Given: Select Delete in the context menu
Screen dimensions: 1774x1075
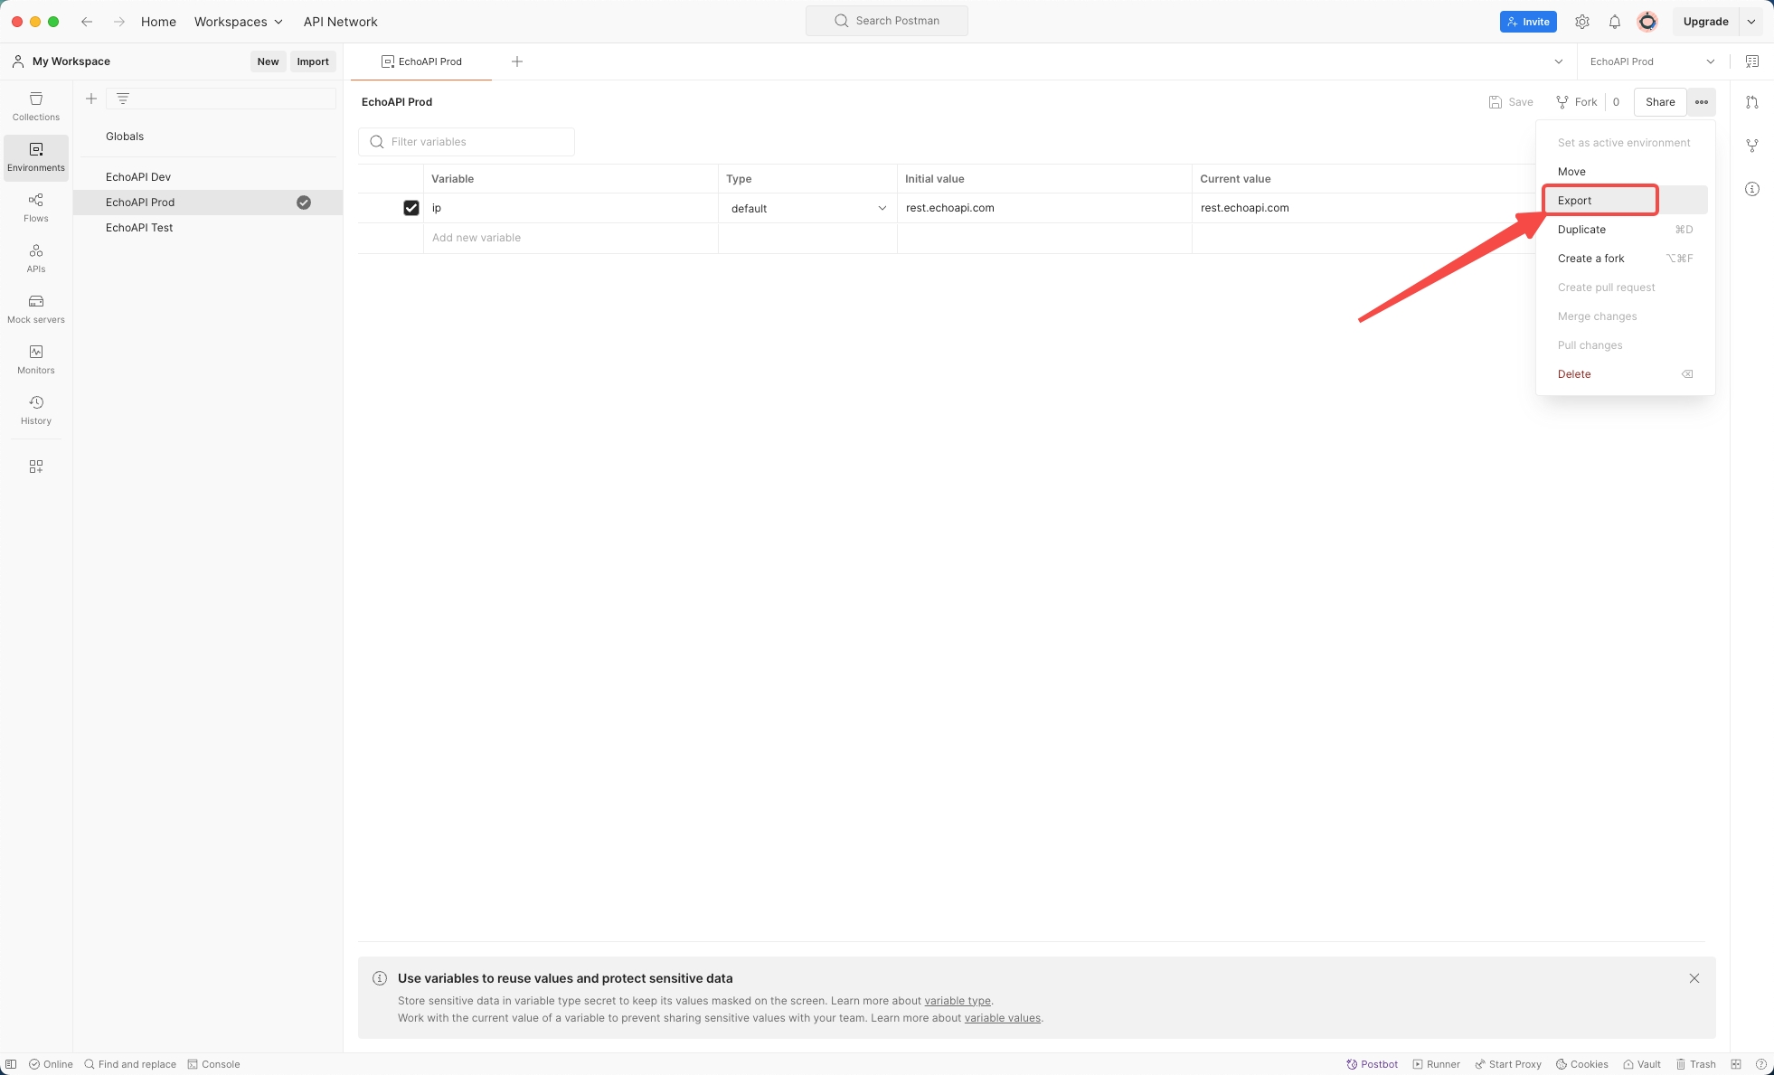Looking at the screenshot, I should (x=1626, y=374).
